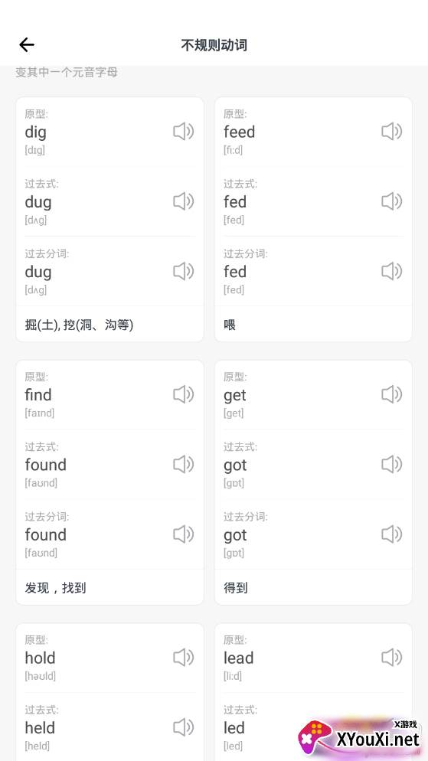Play audio for past participle "found"
This screenshot has width=428, height=761.
184,534
